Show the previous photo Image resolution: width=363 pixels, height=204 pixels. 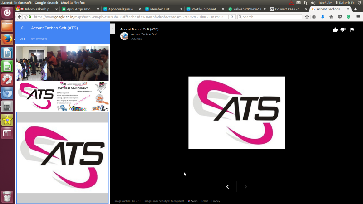(x=227, y=187)
